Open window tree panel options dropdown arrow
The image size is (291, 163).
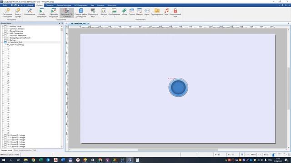click(60, 23)
